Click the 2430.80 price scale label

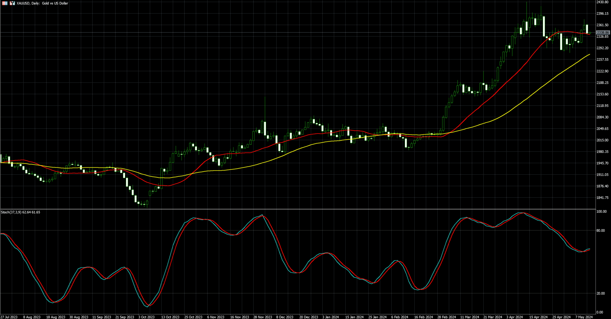coord(602,2)
